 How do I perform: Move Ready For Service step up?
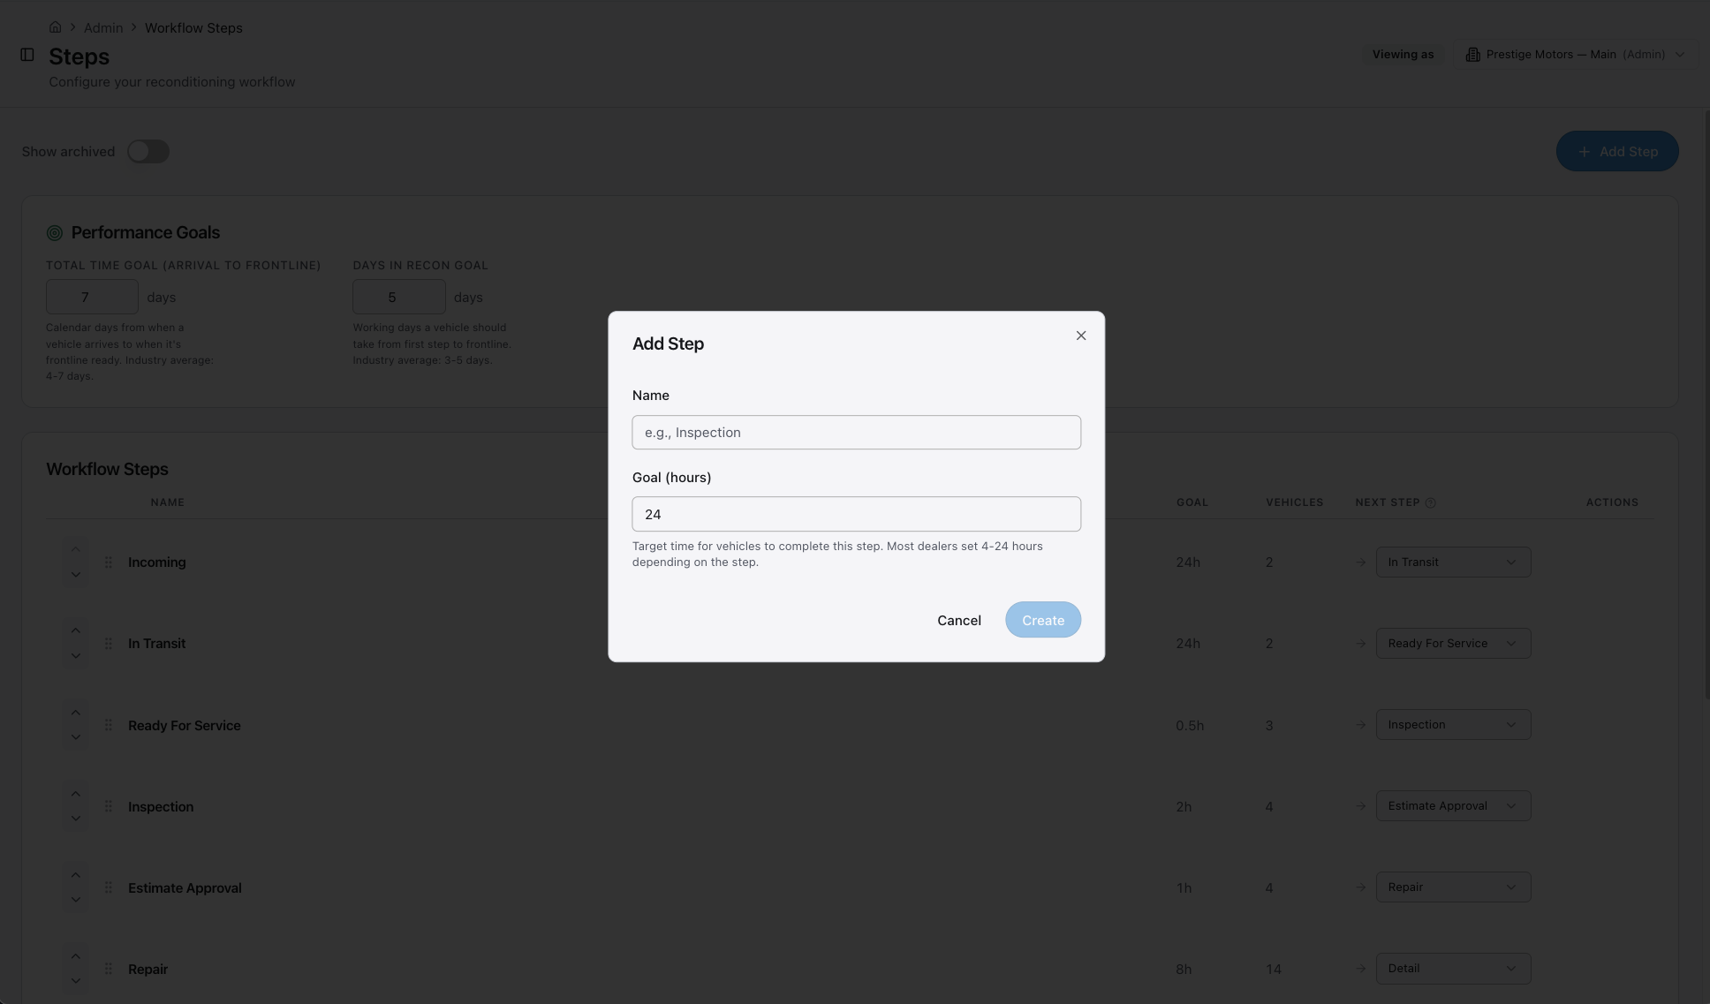[76, 713]
